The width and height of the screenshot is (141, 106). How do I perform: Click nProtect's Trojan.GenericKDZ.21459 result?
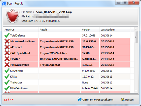(57, 47)
